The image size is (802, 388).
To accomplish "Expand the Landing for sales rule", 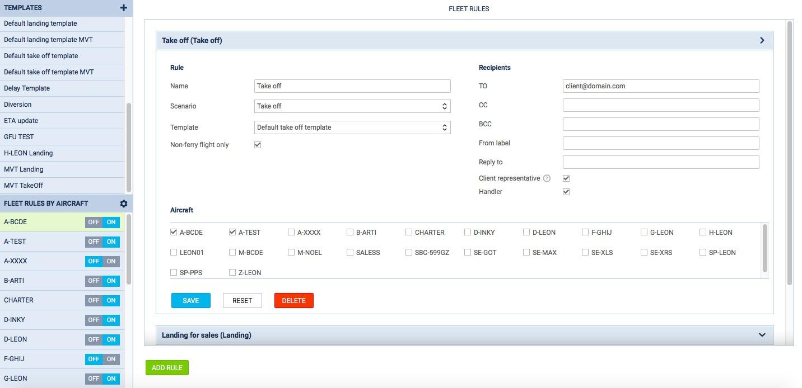I will click(x=762, y=335).
